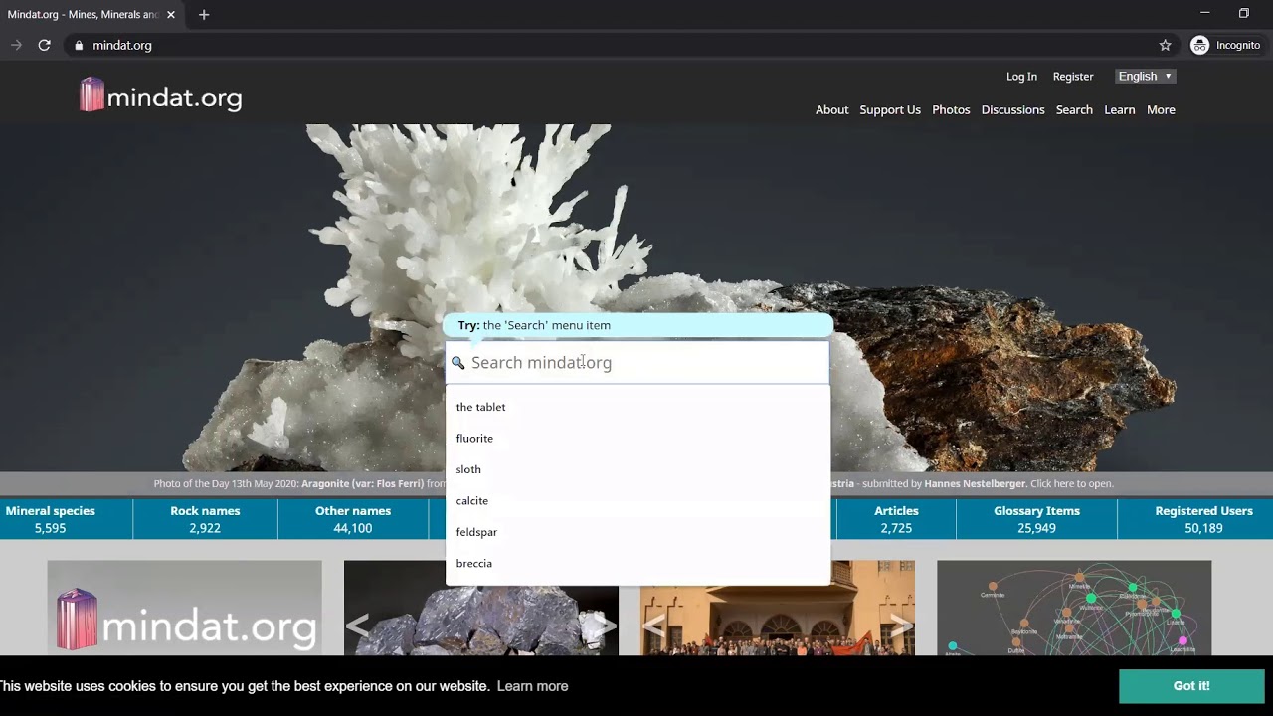The width and height of the screenshot is (1273, 716).
Task: Choose 'sloth' from search suggestions
Action: point(637,469)
